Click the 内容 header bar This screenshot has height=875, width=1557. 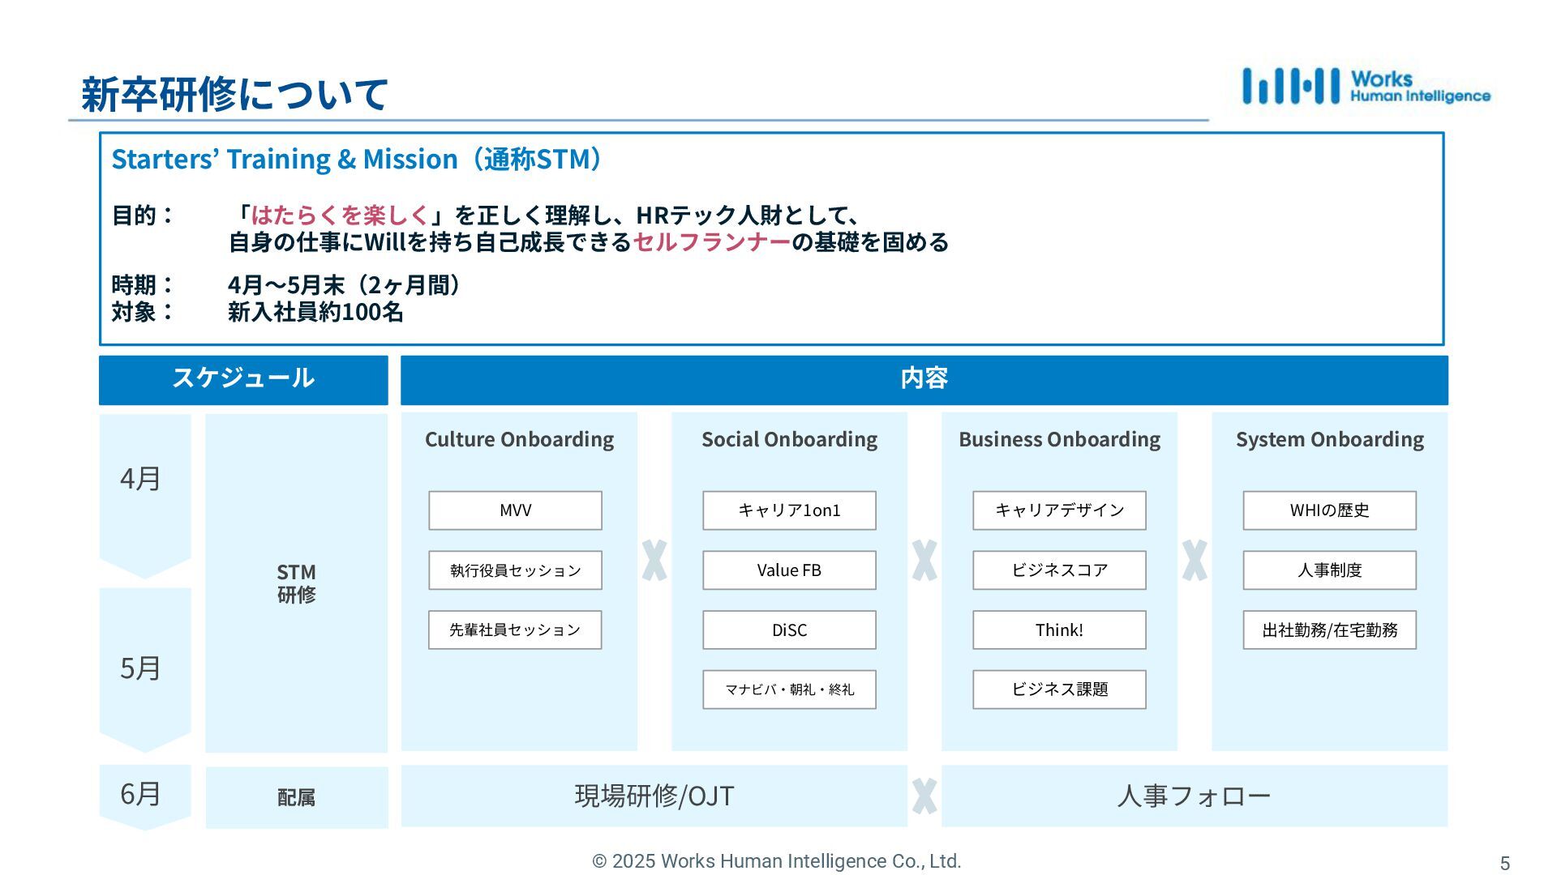pyautogui.click(x=924, y=379)
